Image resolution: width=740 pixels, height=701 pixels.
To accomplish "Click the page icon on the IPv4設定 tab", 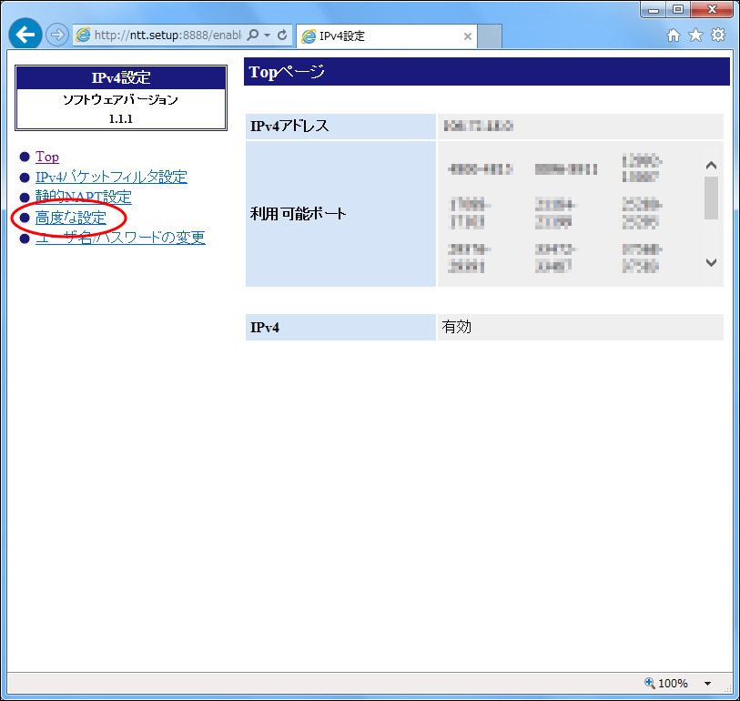I will (x=309, y=36).
